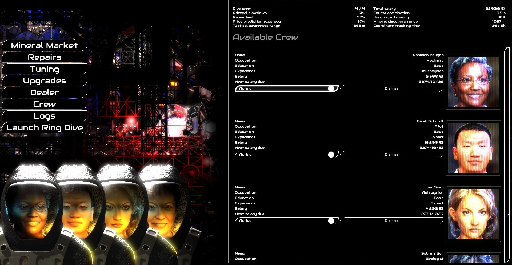Dismiss astrogator Levi Suen
Screen dimensions: 512x265
(391, 221)
